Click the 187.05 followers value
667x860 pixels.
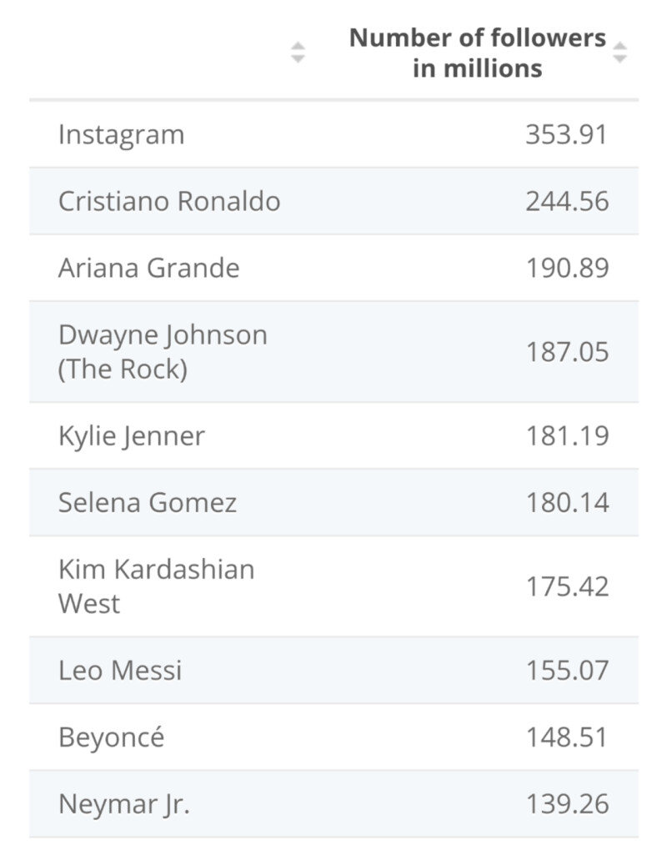567,352
